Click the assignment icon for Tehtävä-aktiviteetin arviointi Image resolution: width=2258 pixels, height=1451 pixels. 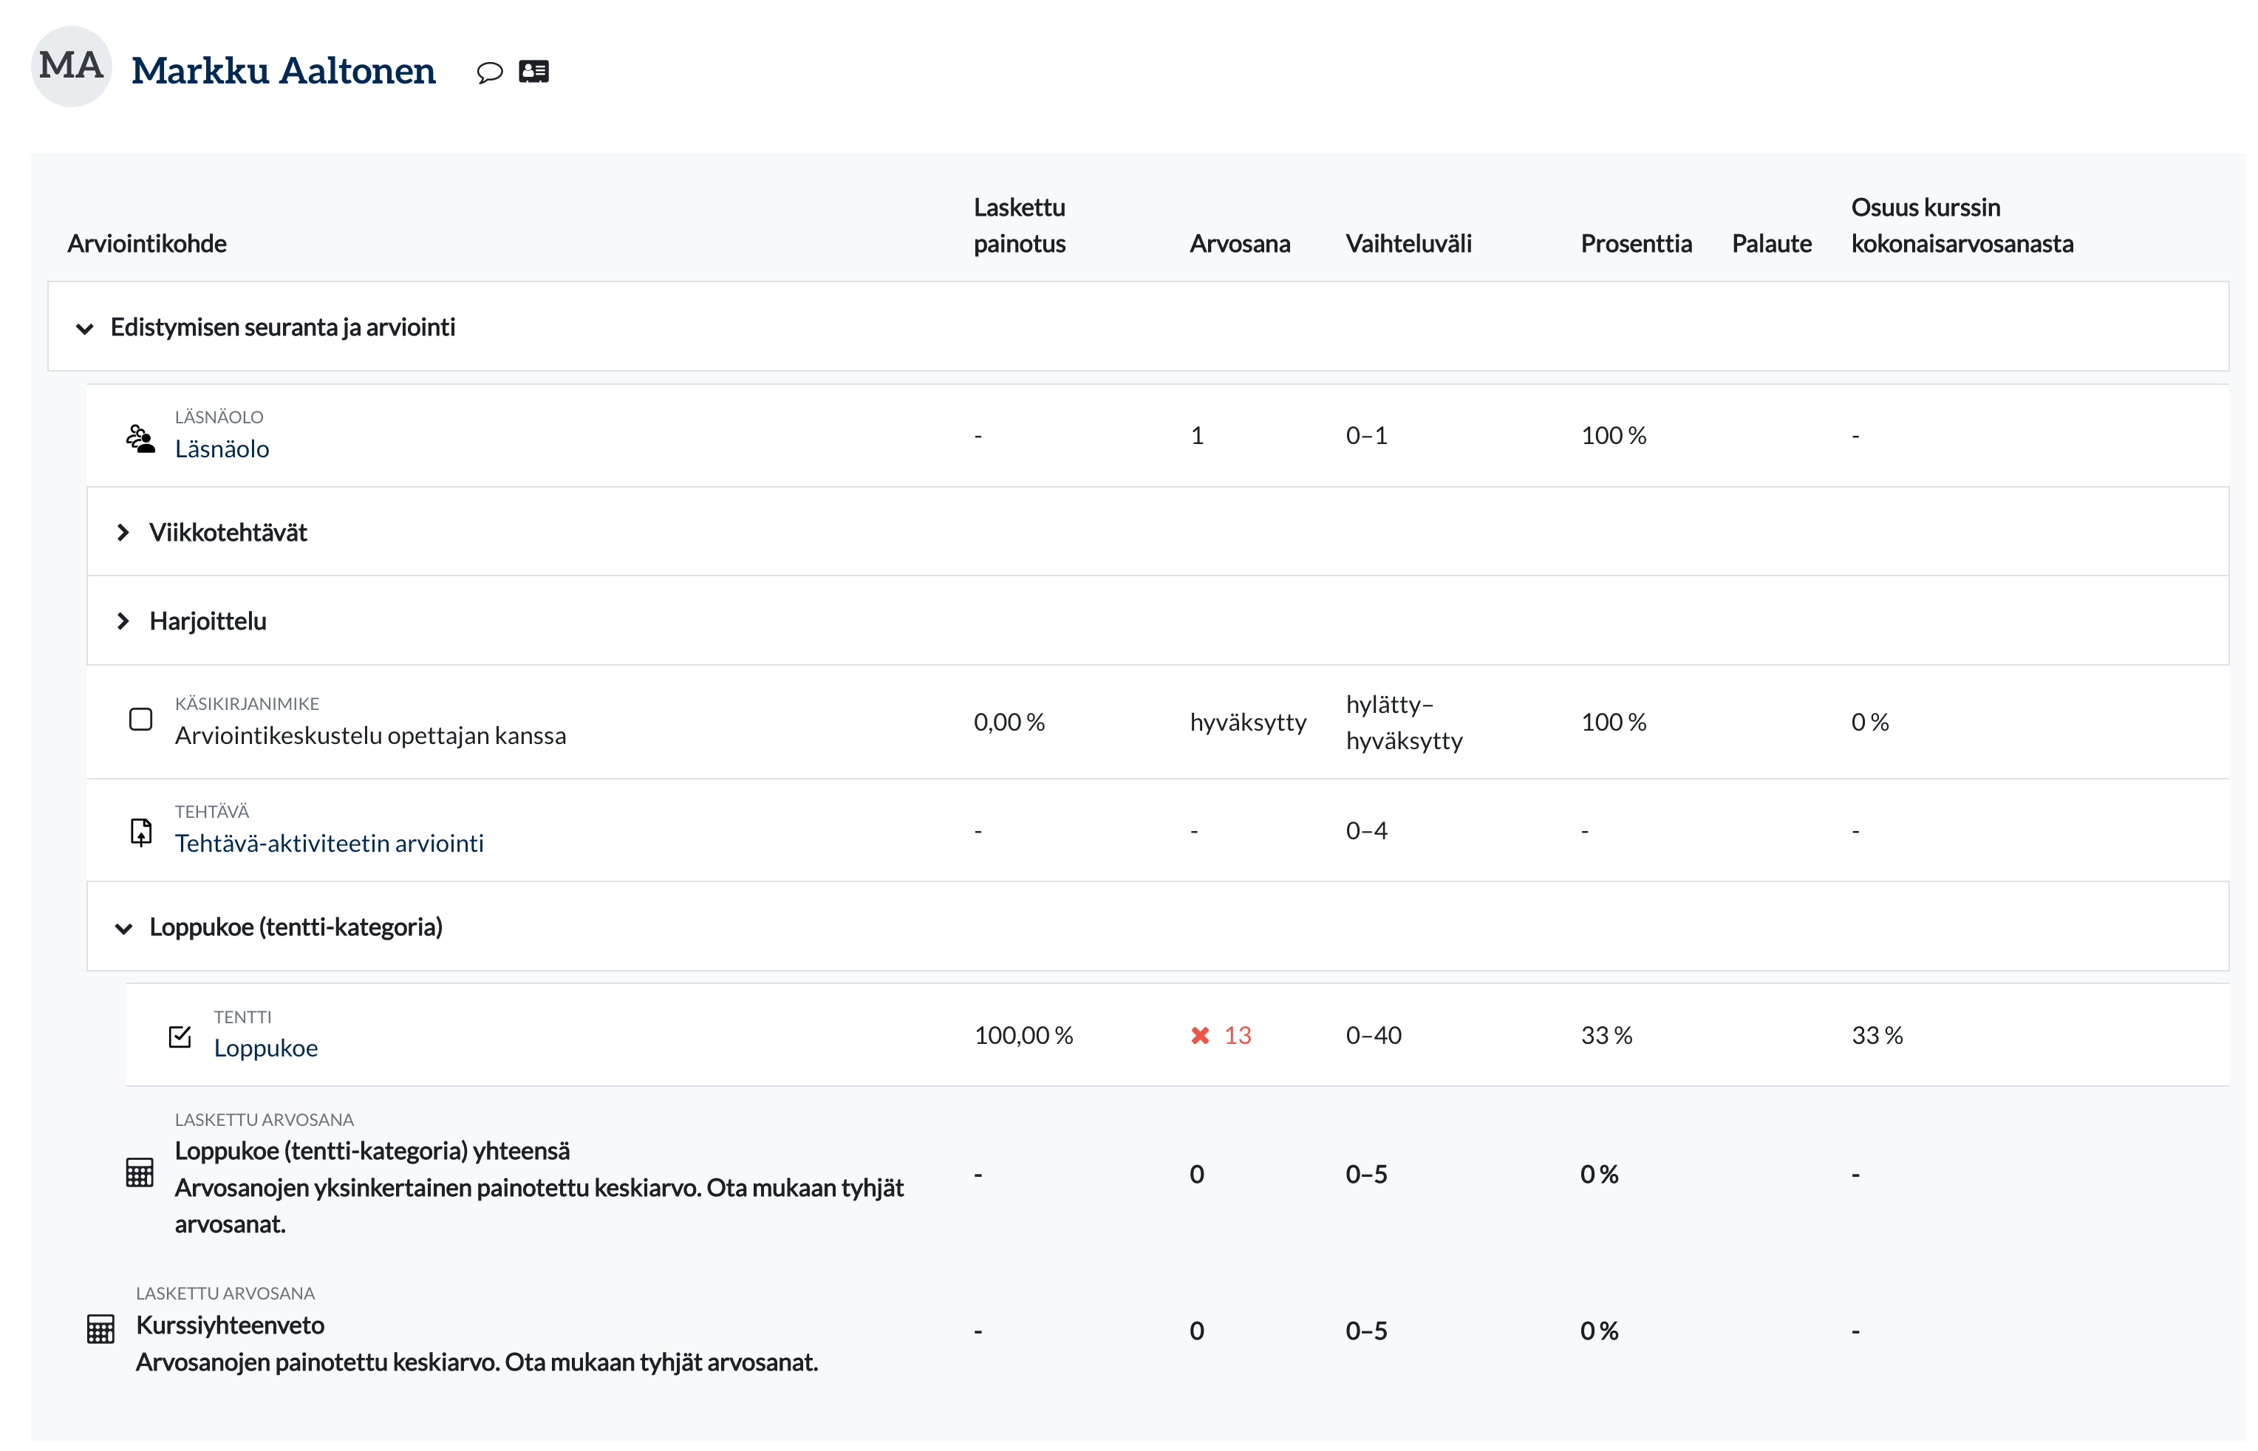(x=140, y=831)
